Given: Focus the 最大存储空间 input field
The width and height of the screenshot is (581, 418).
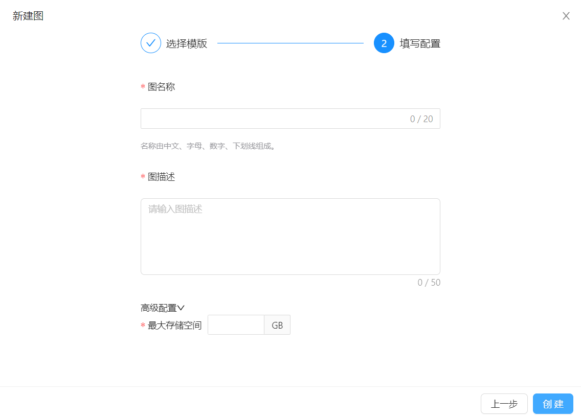Looking at the screenshot, I should [236, 325].
